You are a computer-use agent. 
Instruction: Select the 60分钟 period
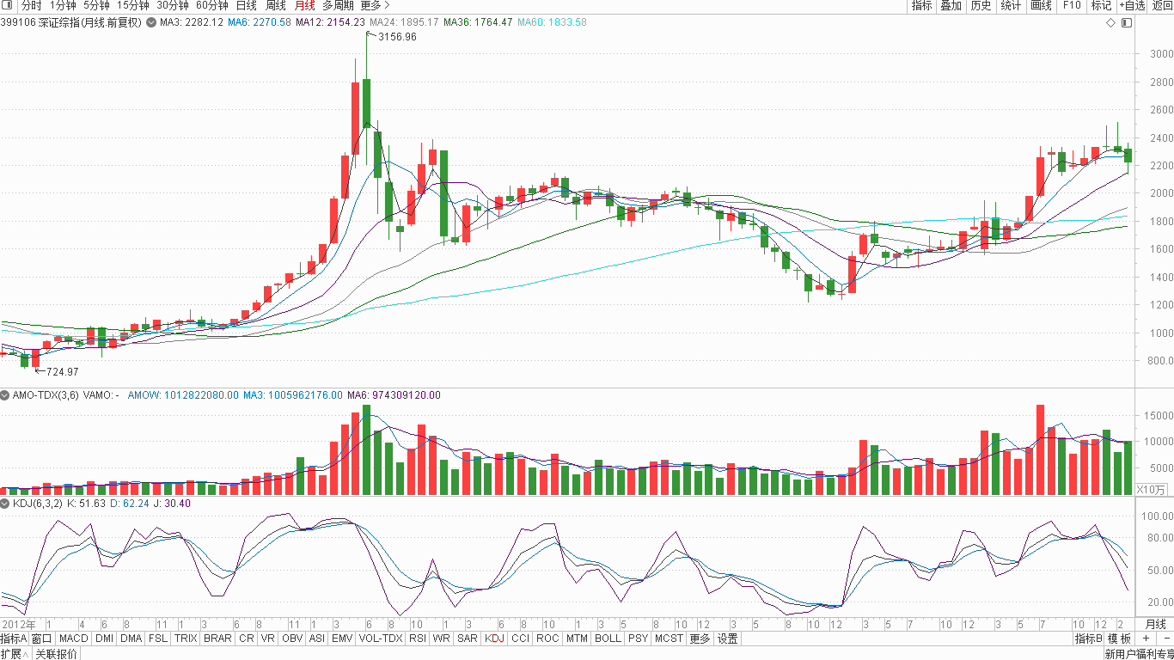211,5
